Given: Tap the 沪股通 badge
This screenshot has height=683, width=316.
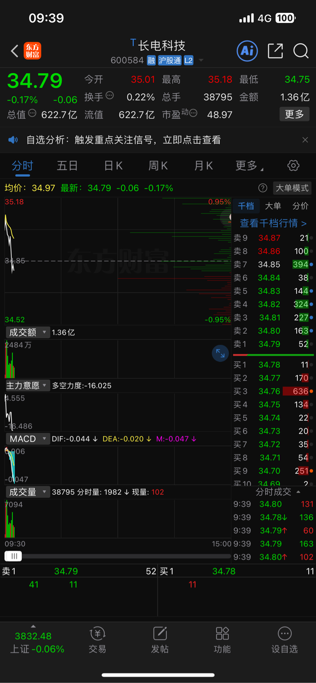Looking at the screenshot, I should [x=170, y=60].
